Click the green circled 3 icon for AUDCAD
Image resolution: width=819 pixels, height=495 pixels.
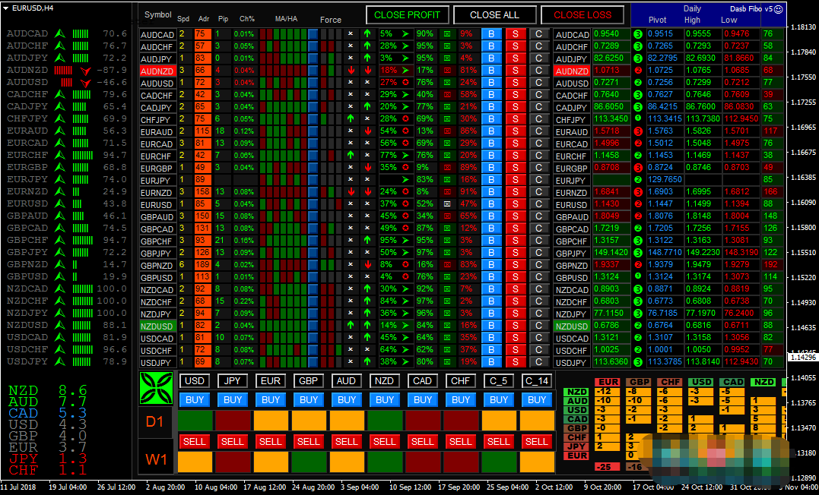[x=637, y=34]
